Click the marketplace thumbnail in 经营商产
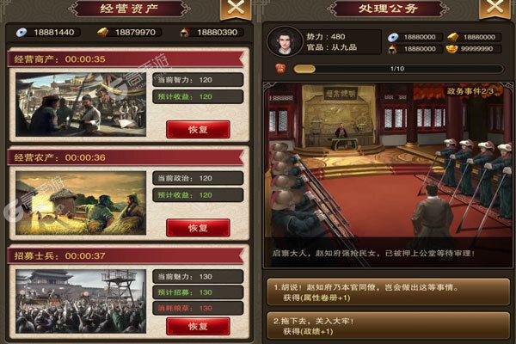516x344 pixels. 81,104
